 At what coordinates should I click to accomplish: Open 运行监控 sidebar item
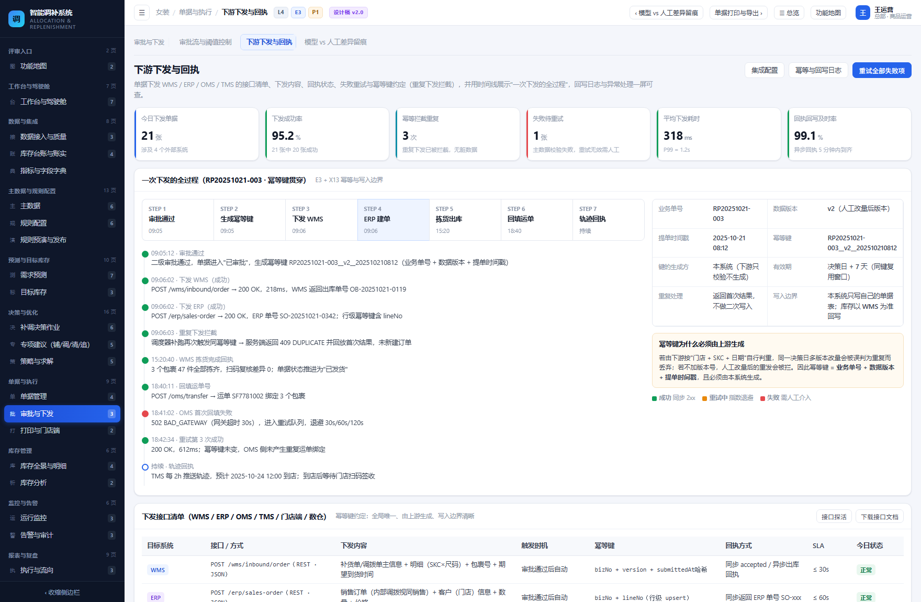62,518
